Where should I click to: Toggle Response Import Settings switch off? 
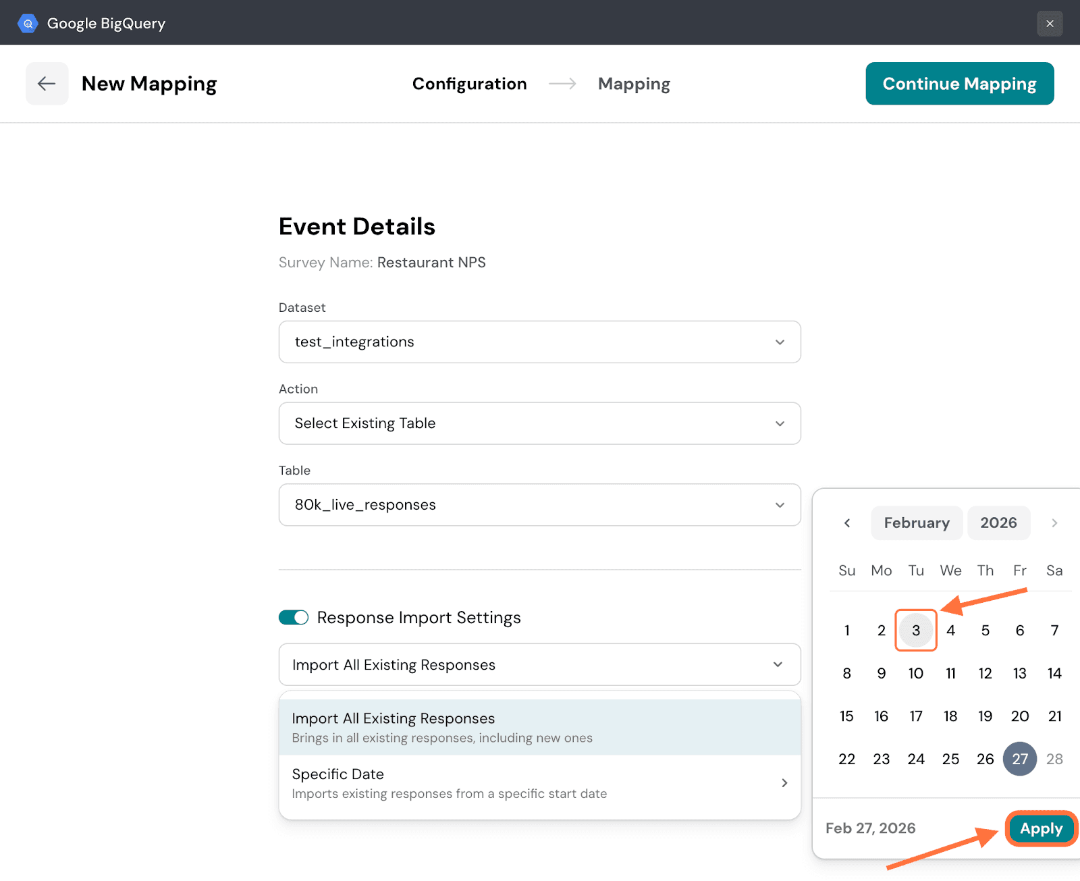click(x=294, y=618)
